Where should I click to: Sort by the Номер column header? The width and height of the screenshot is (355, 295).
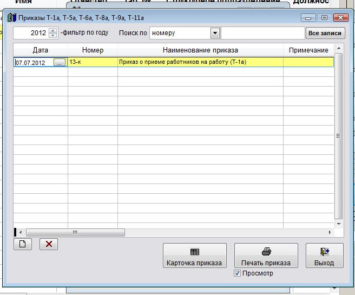(x=93, y=50)
